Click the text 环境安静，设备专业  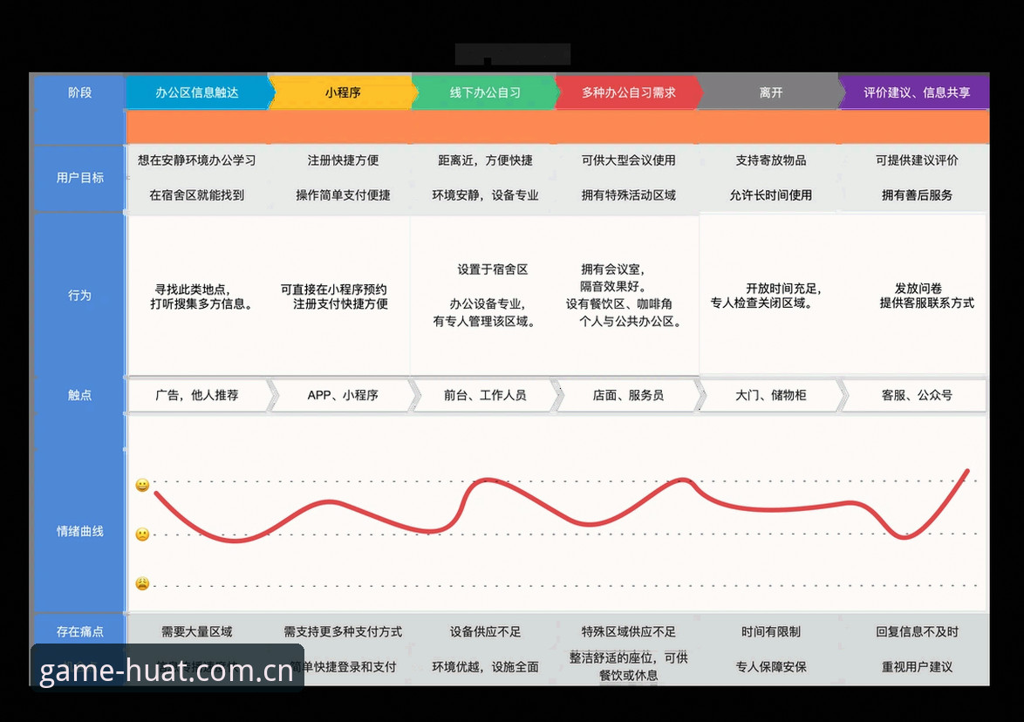point(485,195)
